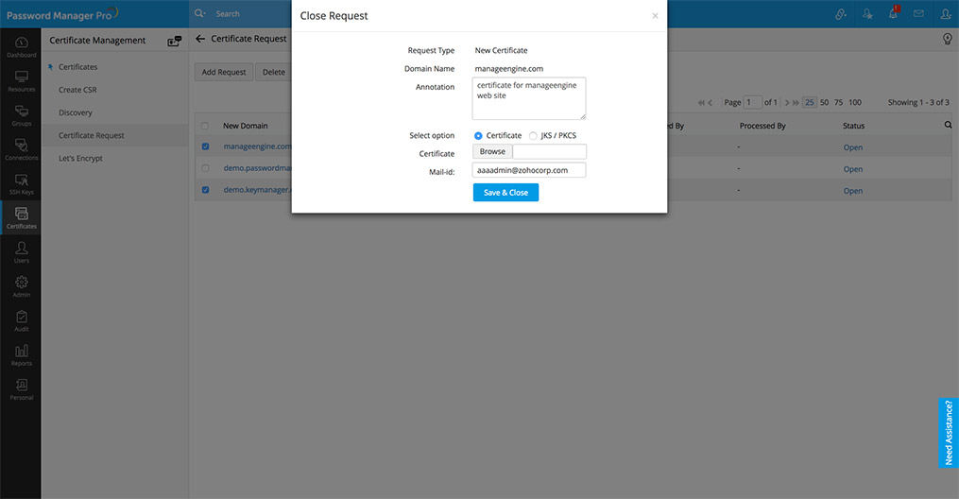Viewport: 959px width, 499px height.
Task: Click the search magnifier icon in header
Action: point(199,13)
